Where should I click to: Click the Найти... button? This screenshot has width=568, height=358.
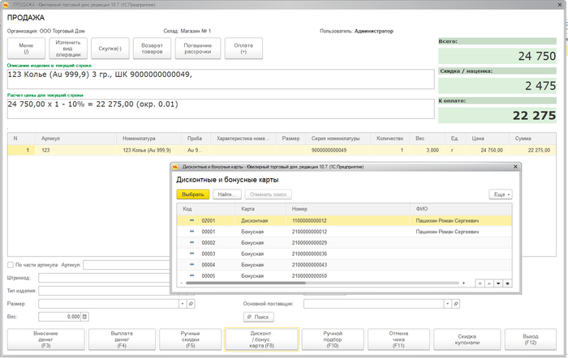(x=226, y=194)
